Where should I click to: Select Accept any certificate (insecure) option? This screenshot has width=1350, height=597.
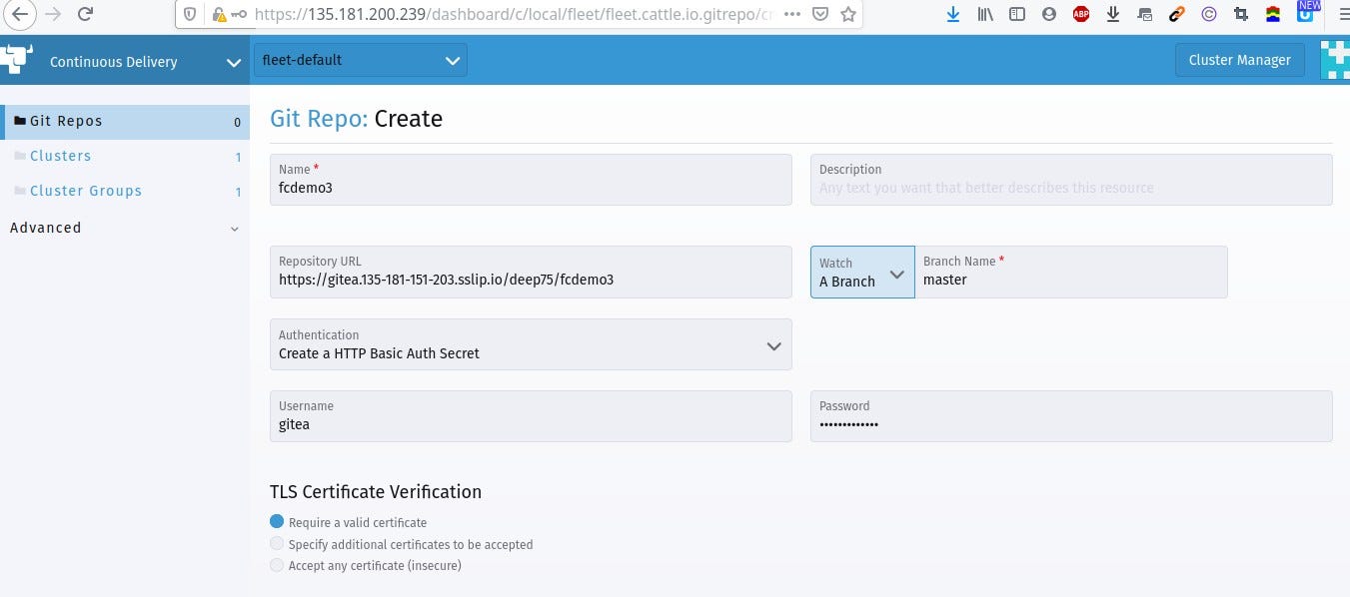click(x=277, y=565)
